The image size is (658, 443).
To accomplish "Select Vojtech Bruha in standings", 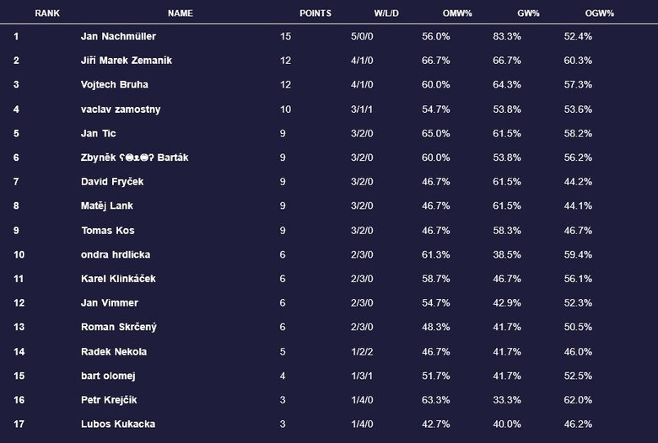I will click(115, 85).
